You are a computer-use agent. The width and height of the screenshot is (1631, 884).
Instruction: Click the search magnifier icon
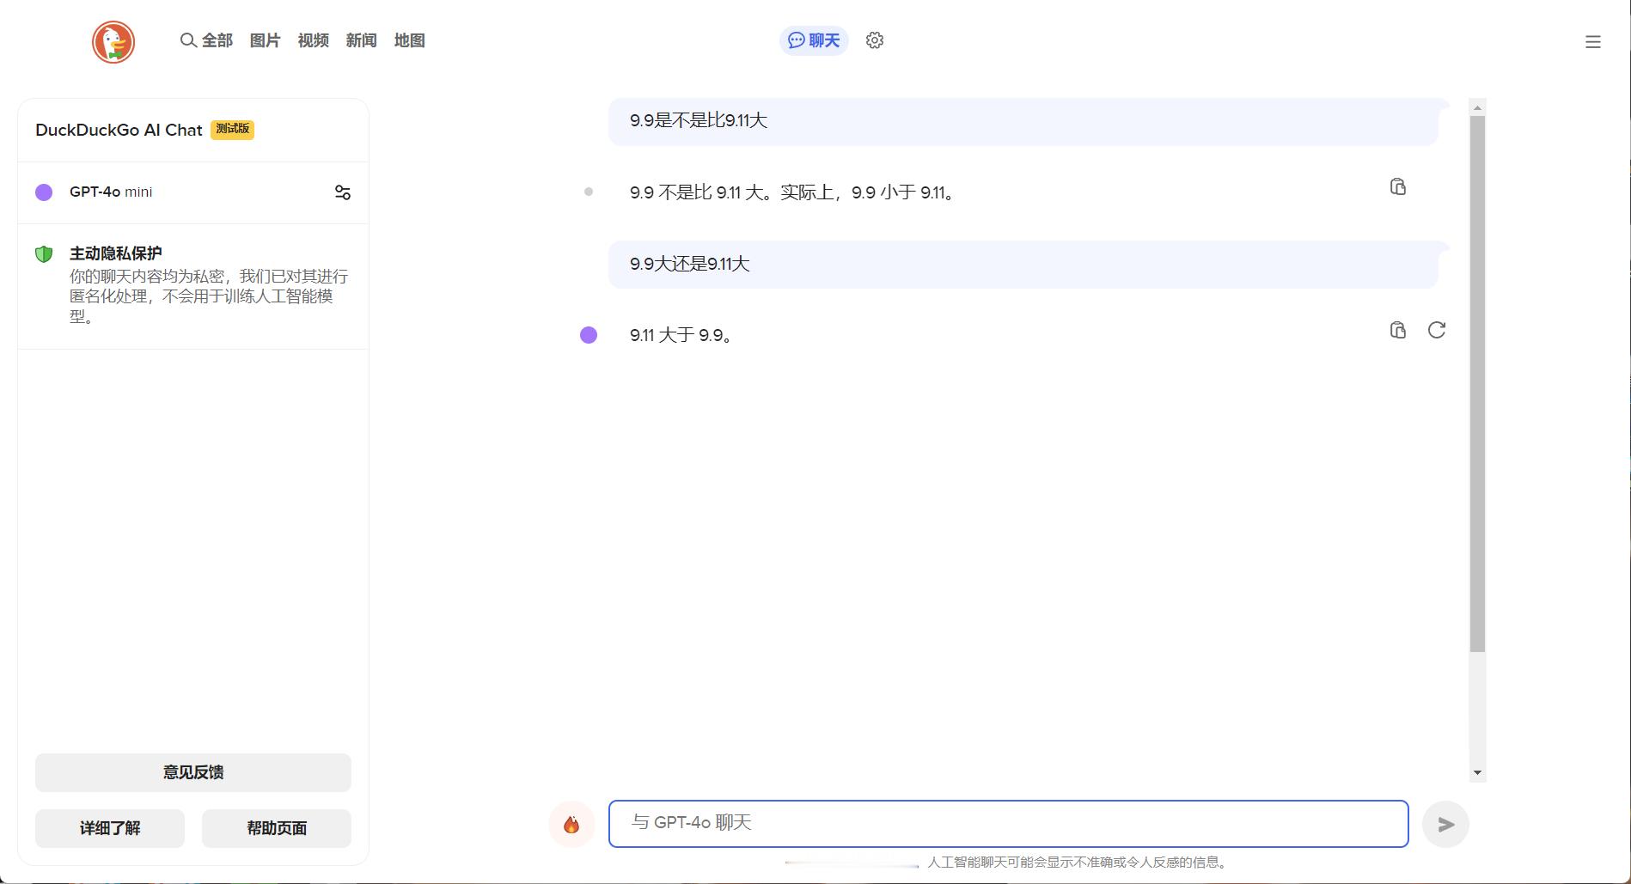188,40
